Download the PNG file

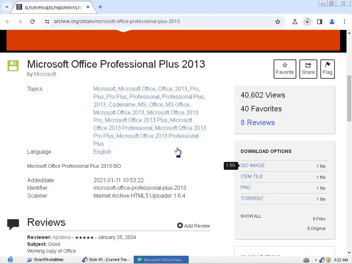click(x=245, y=187)
